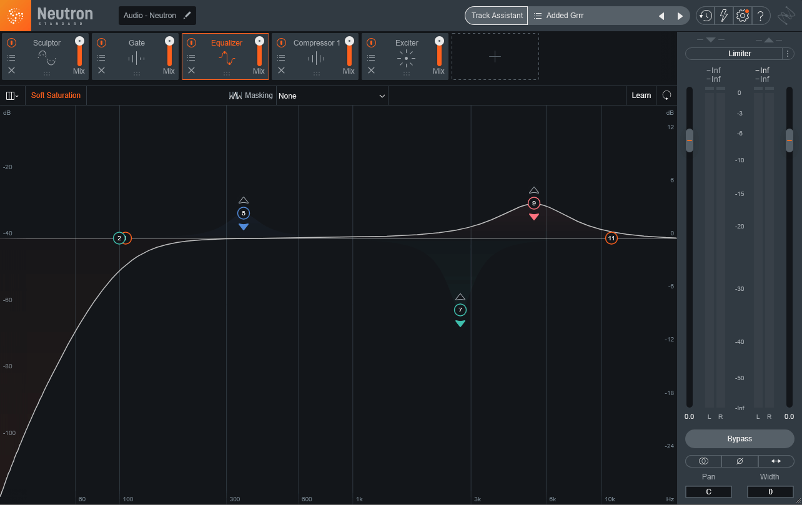This screenshot has width=802, height=505.
Task: Click the up triangle above node 5
Action: click(x=244, y=200)
